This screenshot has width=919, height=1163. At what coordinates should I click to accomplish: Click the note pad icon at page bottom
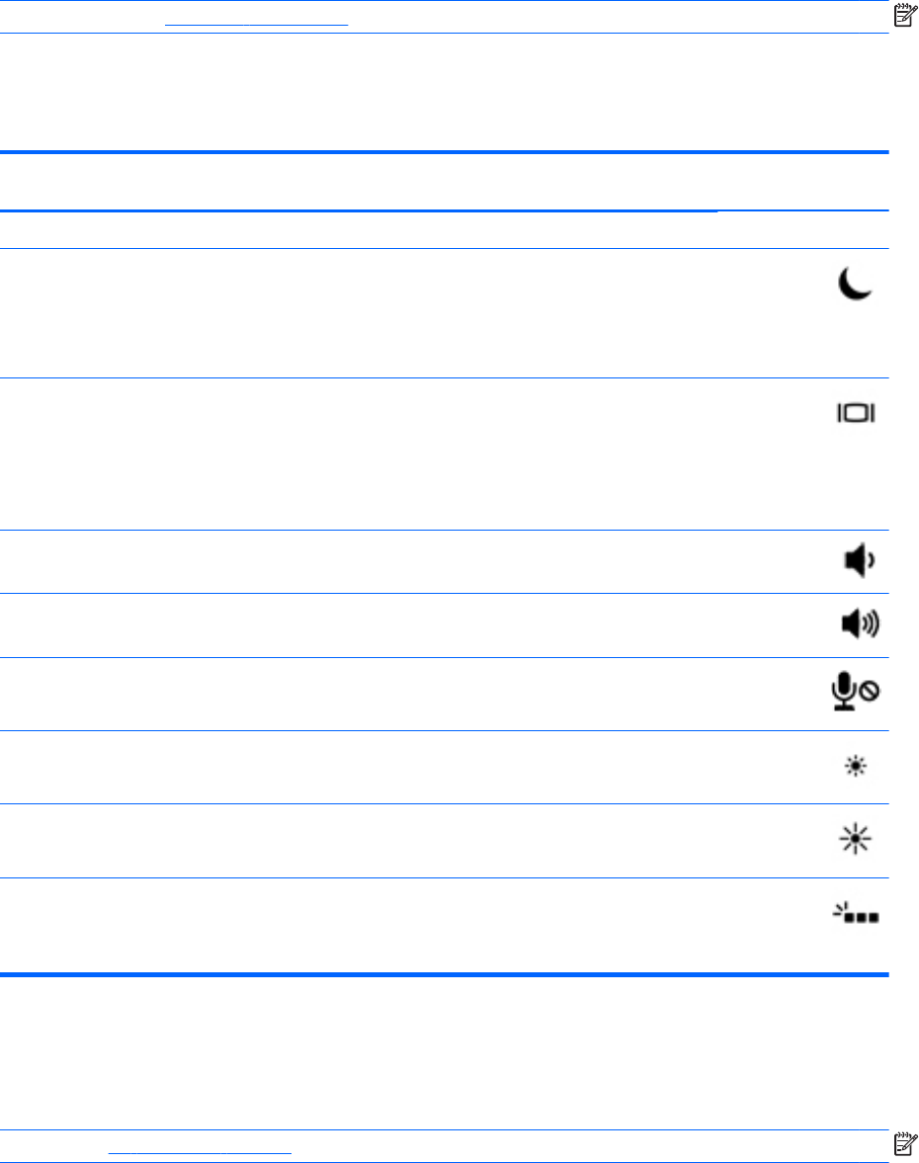click(905, 1143)
